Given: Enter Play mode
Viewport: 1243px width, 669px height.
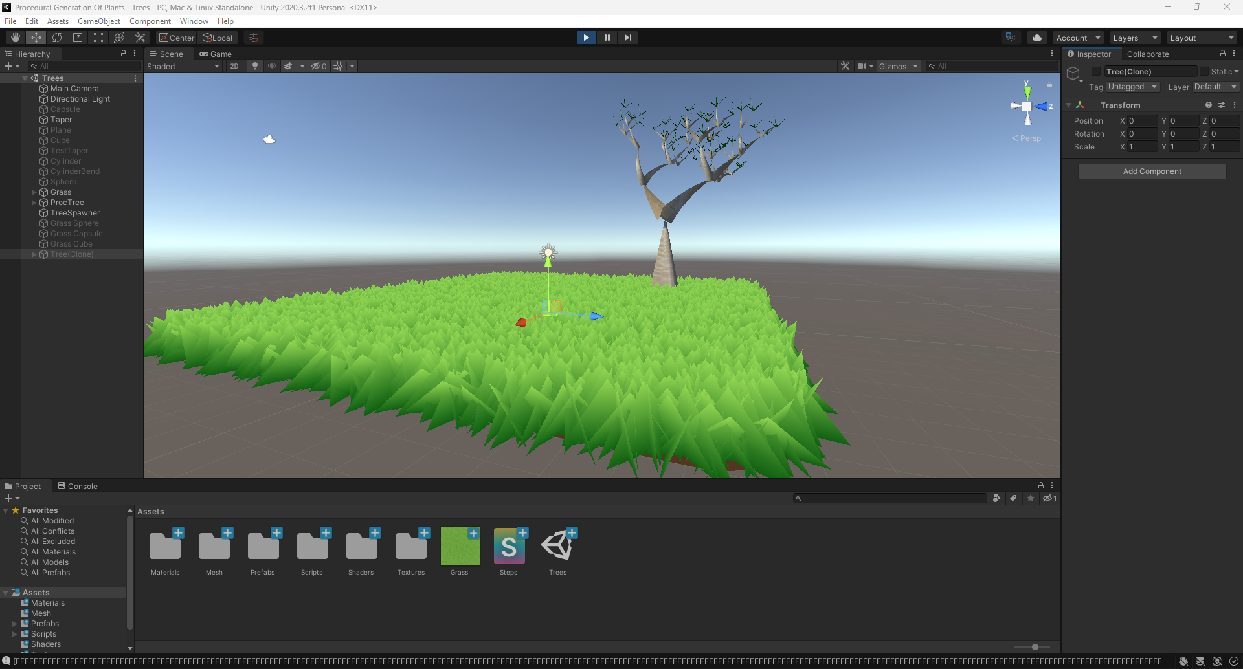Looking at the screenshot, I should (586, 37).
